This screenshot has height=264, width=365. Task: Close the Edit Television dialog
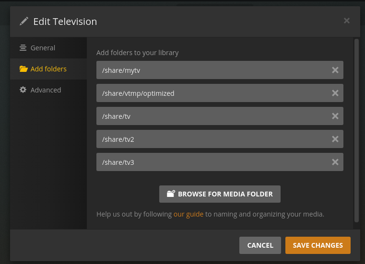coord(347,21)
